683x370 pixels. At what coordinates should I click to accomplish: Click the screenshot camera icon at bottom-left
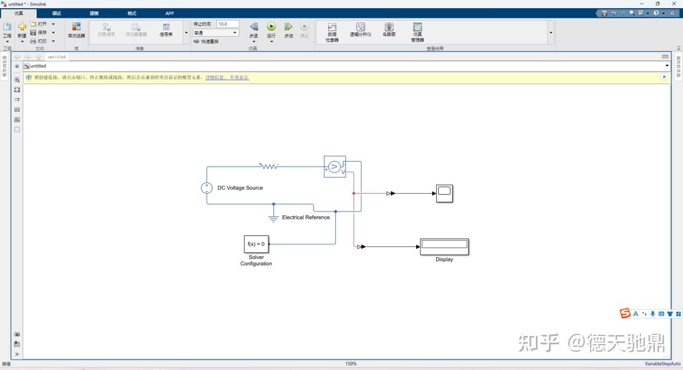[17, 334]
